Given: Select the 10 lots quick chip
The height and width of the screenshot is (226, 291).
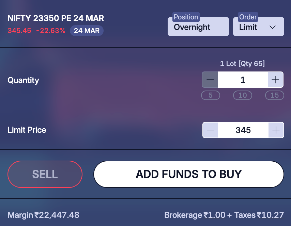Looking at the screenshot, I should point(243,95).
